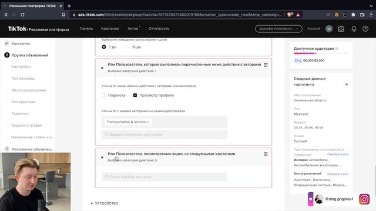The image size is (376, 211).
Task: Jump to Настройки section in sidebar
Action: tap(21, 67)
